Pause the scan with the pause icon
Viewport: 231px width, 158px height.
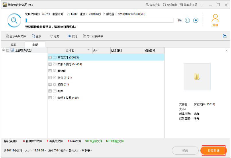point(187,20)
